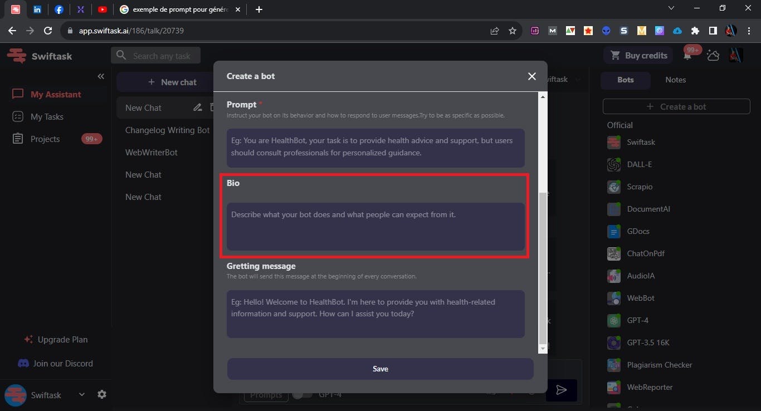Open the LinkedIn pinned browser tab
This screenshot has width=761, height=411.
click(x=37, y=9)
